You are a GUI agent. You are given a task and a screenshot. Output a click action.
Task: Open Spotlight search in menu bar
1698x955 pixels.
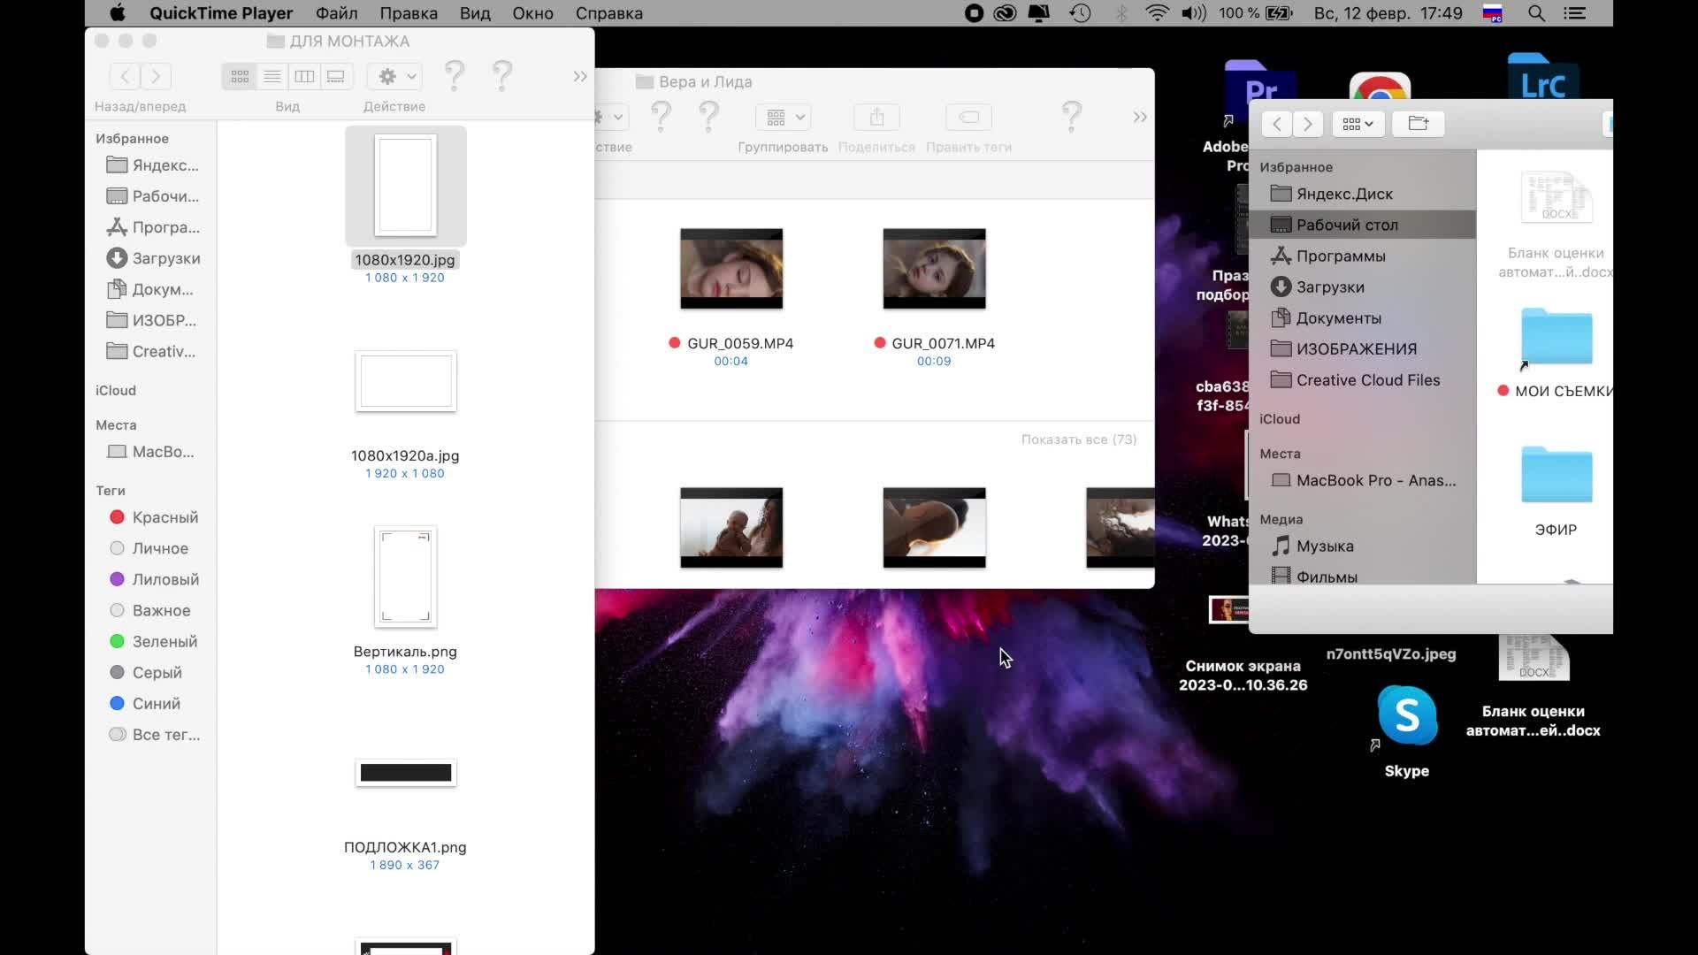click(x=1537, y=13)
